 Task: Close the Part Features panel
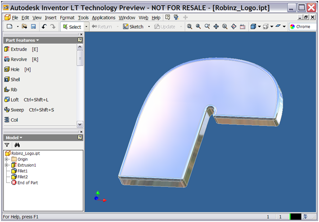coord(81,34)
